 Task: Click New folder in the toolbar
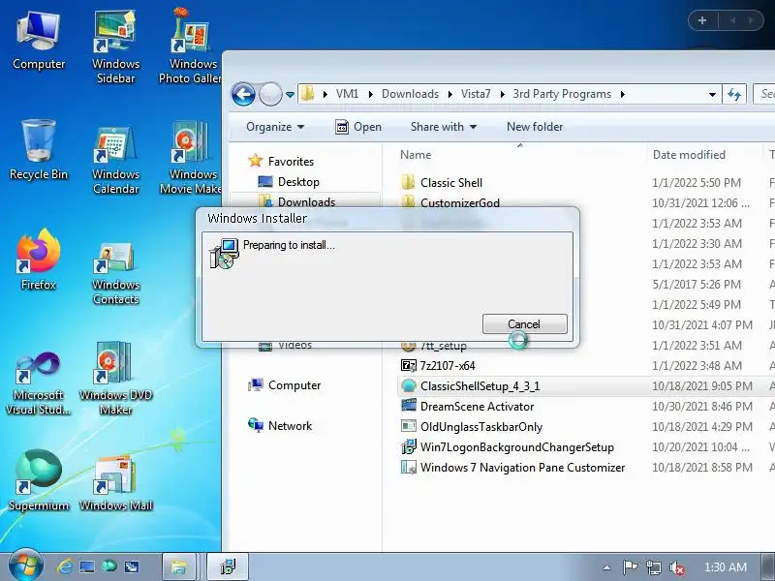coord(535,127)
